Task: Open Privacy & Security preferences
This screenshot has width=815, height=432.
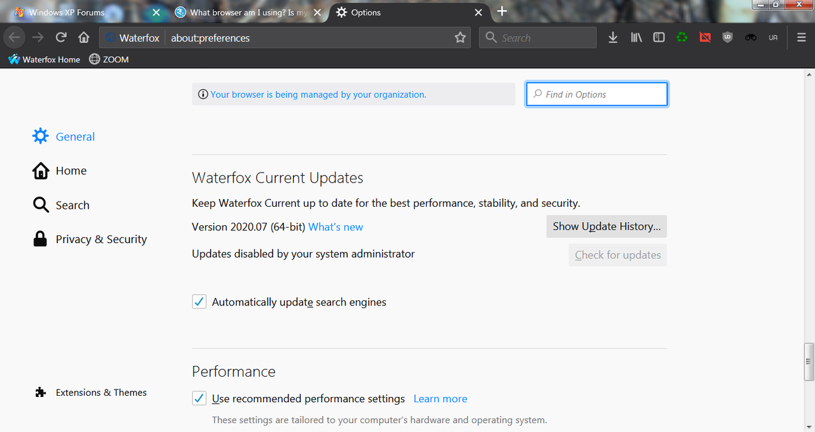Action: pyautogui.click(x=90, y=239)
